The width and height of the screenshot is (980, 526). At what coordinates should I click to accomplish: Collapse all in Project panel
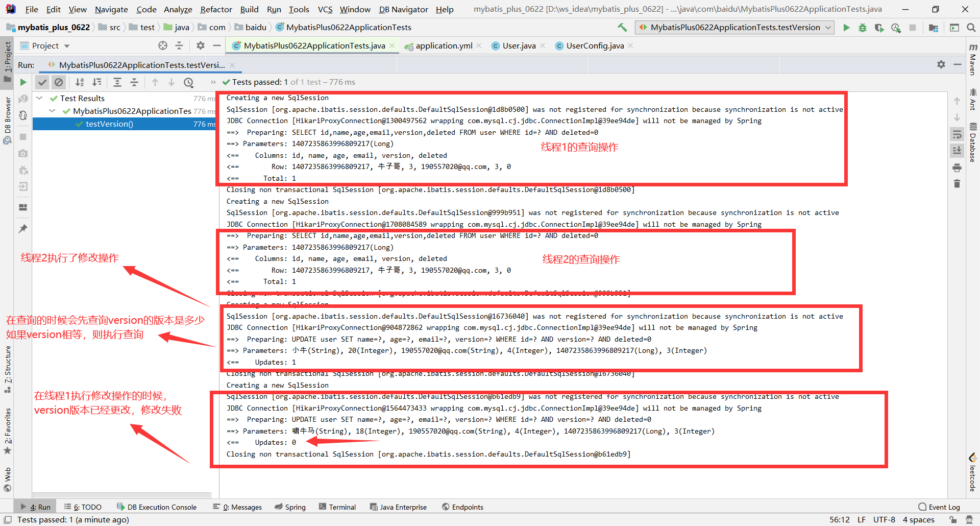(x=179, y=45)
